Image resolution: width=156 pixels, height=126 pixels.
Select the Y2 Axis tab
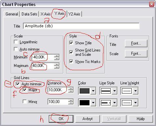(x=74, y=14)
